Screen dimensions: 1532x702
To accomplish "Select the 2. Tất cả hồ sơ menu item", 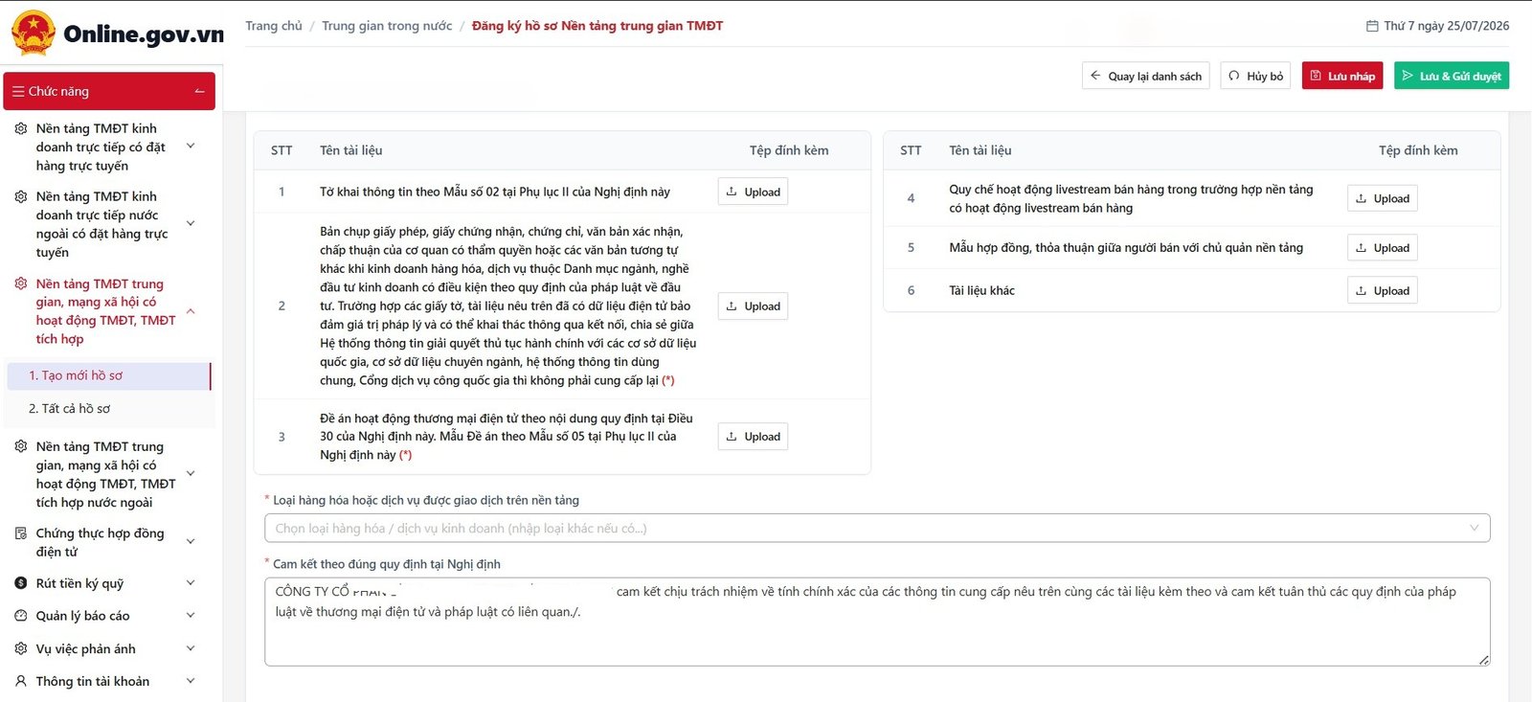I will coord(69,408).
